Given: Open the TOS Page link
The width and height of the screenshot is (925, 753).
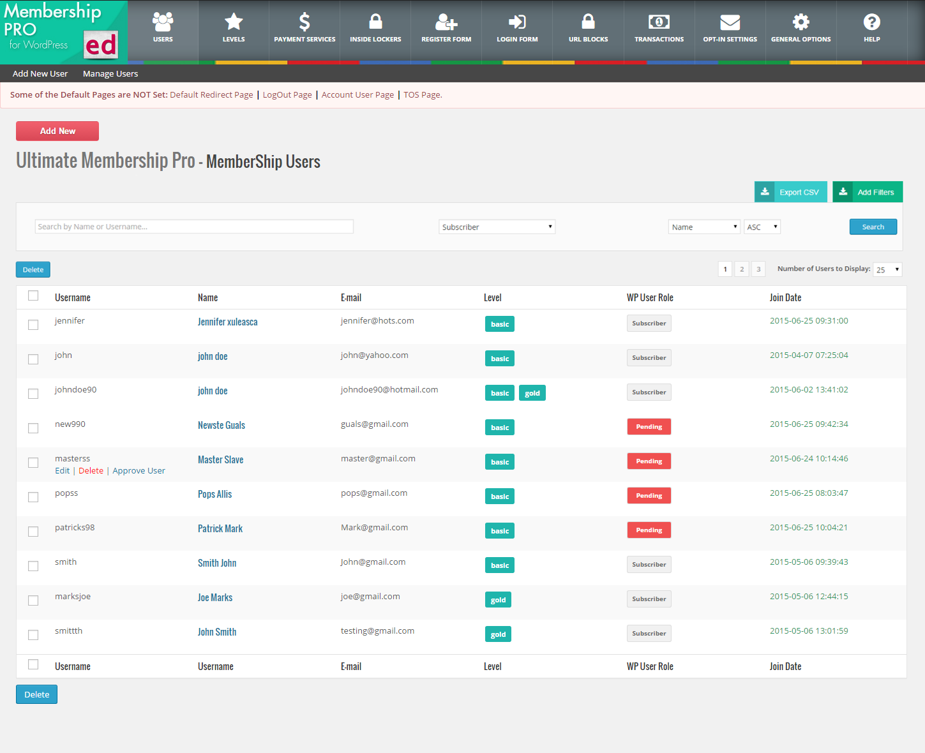Looking at the screenshot, I should tap(423, 94).
